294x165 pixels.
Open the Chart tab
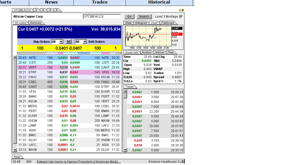pyautogui.click(x=154, y=23)
